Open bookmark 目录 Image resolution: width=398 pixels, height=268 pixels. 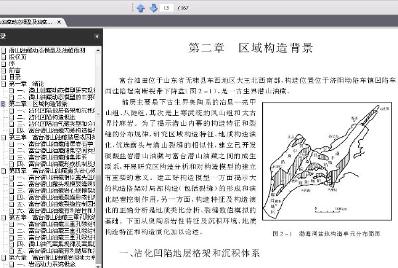(x=15, y=77)
